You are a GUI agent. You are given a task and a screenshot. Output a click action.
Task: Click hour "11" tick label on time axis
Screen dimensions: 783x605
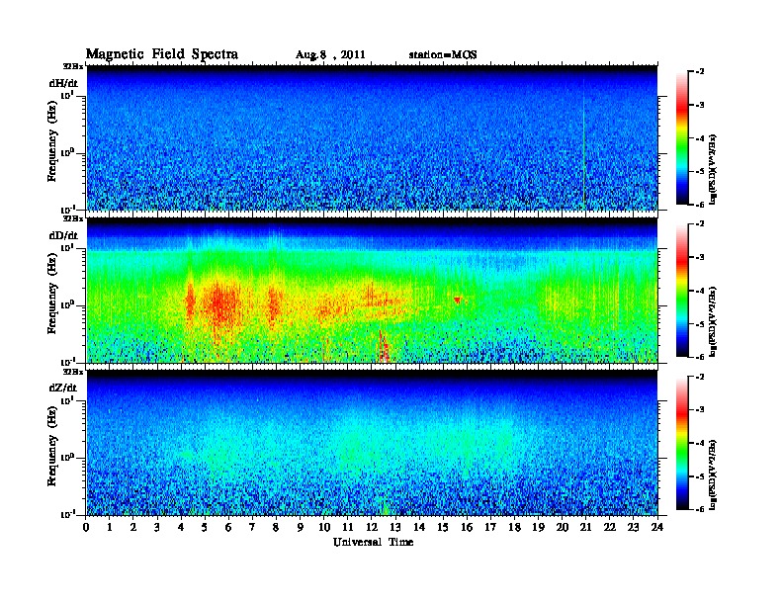(348, 528)
